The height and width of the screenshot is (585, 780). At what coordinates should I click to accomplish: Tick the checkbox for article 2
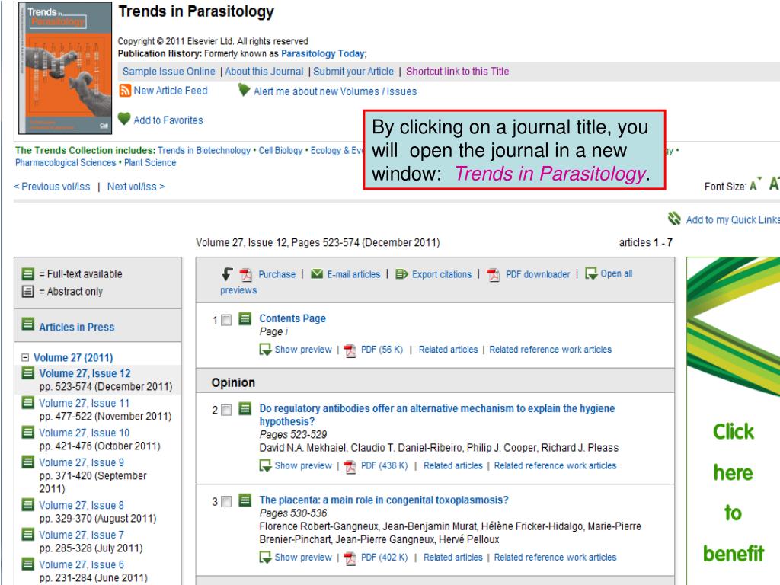[226, 410]
